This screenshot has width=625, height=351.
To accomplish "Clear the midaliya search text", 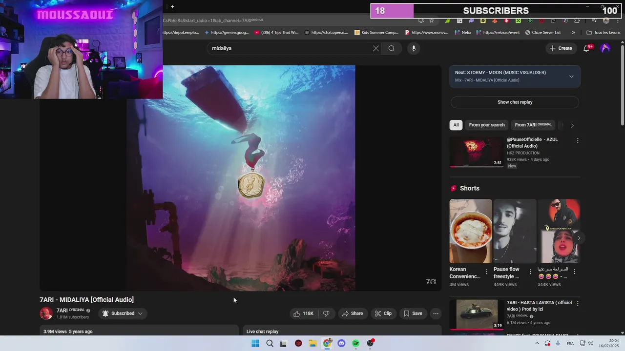I will (375, 48).
